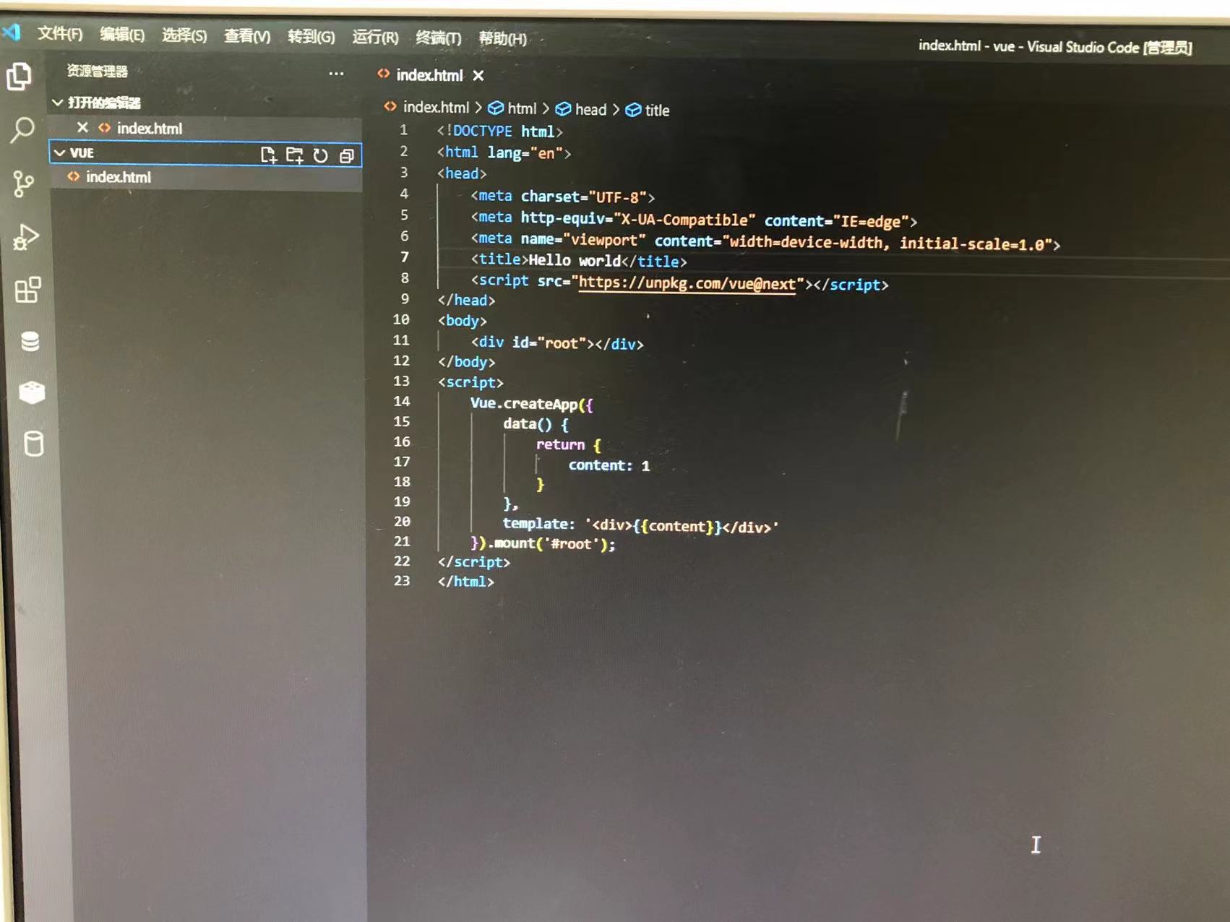Image resolution: width=1230 pixels, height=922 pixels.
Task: Open the Explorer view in activity bar
Action: click(20, 76)
